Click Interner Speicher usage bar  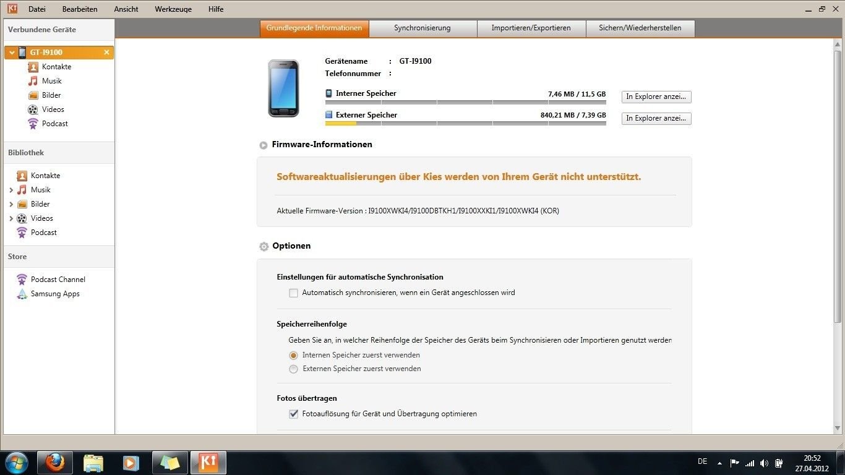pos(466,102)
